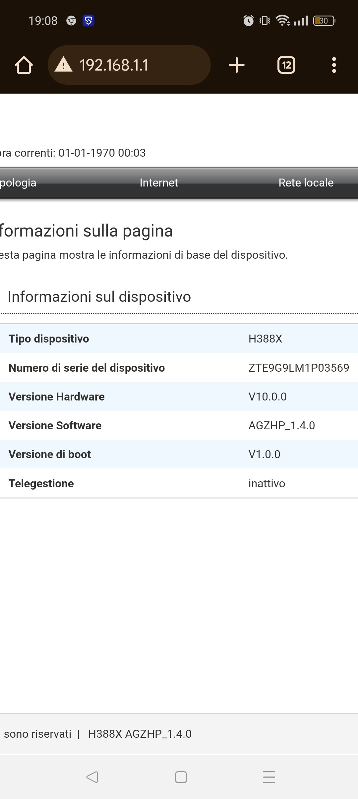The image size is (358, 799).
Task: Tap the not-secure warning triangle icon
Action: [x=63, y=64]
